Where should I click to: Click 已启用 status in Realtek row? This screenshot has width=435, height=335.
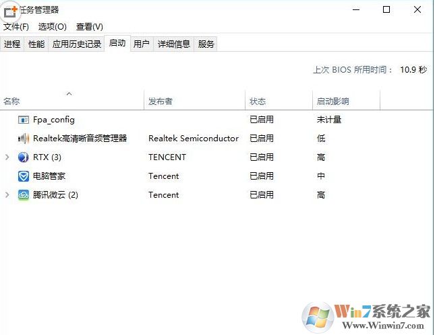pos(262,139)
